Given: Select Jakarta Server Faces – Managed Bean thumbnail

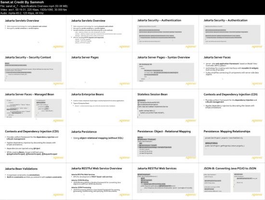Looking at the screenshot, I should pyautogui.click(x=33, y=107).
